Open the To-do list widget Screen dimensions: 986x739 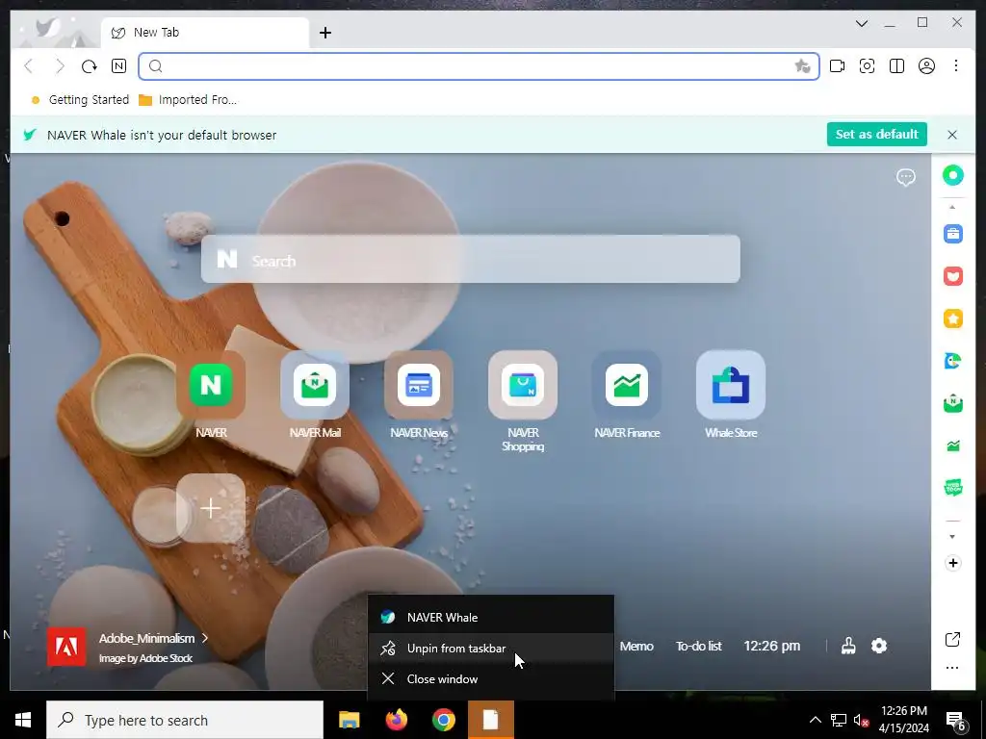click(x=699, y=646)
